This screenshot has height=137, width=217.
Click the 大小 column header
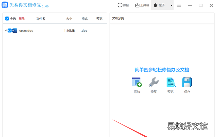(x=69, y=19)
